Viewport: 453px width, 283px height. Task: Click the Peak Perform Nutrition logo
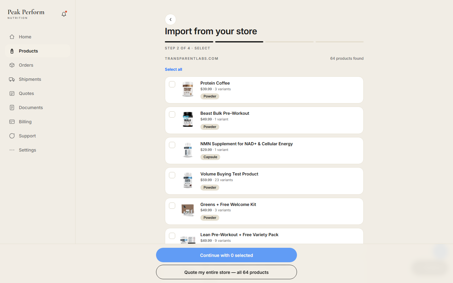(x=26, y=14)
